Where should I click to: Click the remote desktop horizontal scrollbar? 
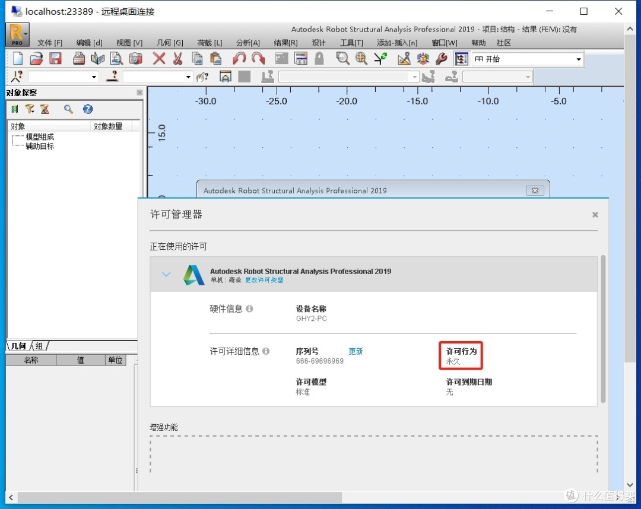pyautogui.click(x=179, y=497)
